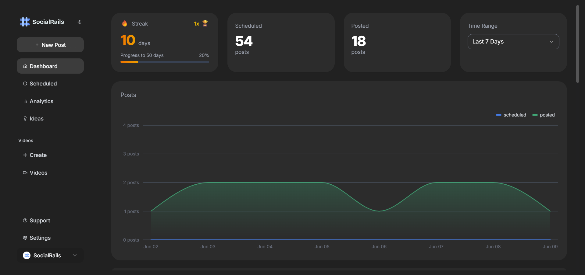The height and width of the screenshot is (275, 585).
Task: Click the SocialRails logo icon
Action: 24,22
